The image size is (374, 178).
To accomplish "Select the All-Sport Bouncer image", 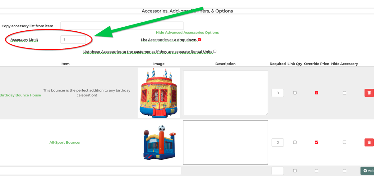I will (159, 142).
